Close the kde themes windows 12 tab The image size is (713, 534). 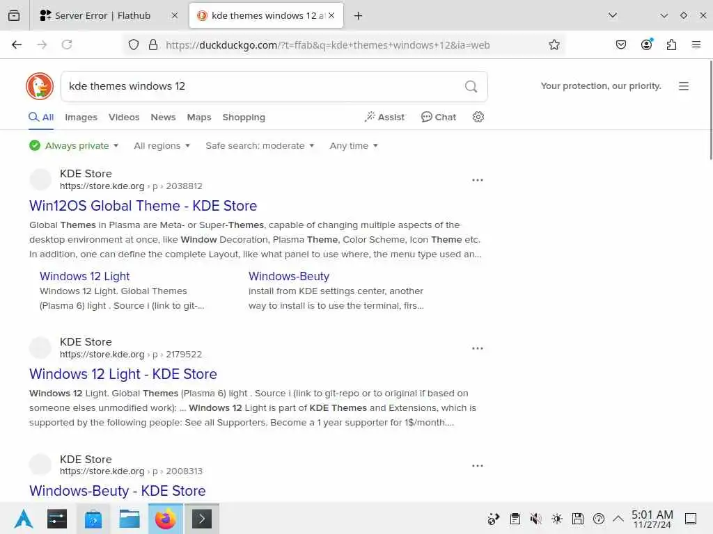pyautogui.click(x=332, y=15)
